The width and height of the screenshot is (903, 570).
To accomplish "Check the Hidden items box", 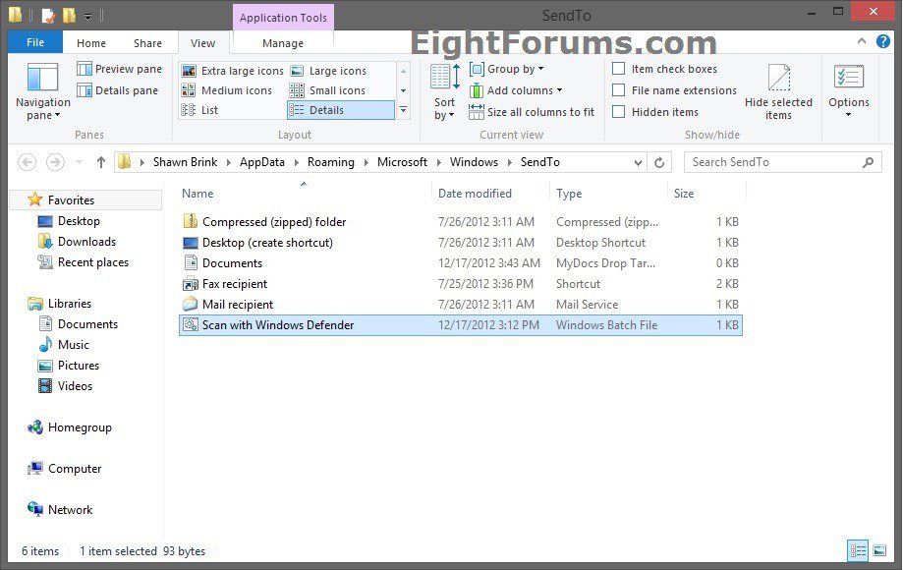I will coord(619,112).
